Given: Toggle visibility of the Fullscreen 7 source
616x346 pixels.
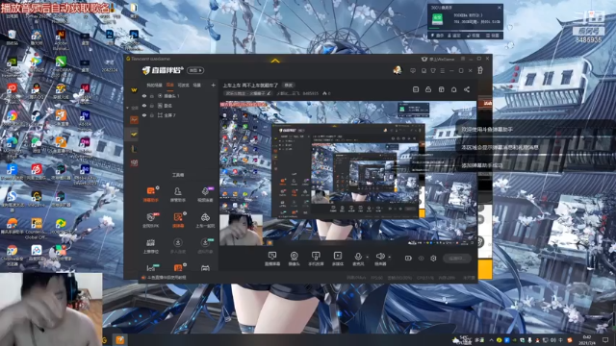Looking at the screenshot, I should 144,115.
